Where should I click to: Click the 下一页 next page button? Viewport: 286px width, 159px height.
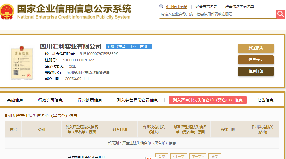click(198, 156)
